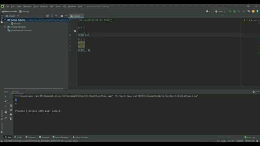Hide the Run panel with minus icon
260x146 pixels.
point(258,92)
